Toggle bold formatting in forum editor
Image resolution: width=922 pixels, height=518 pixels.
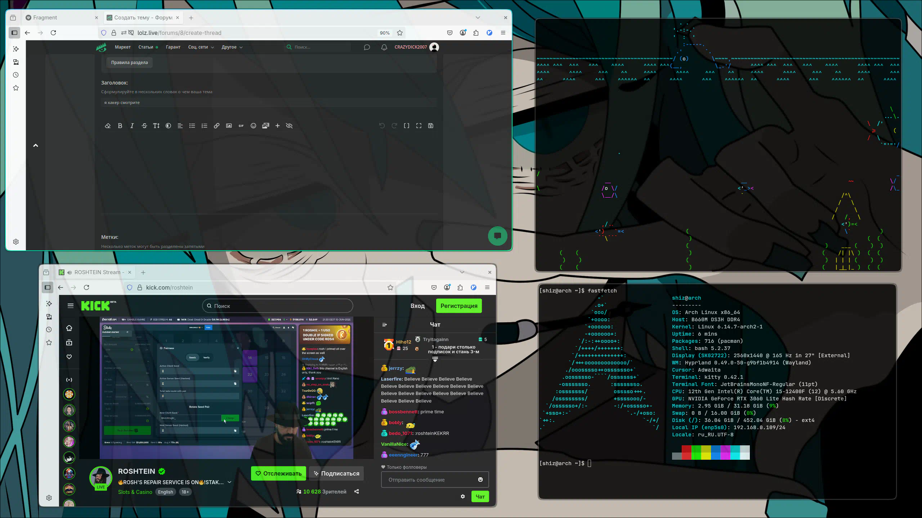tap(120, 126)
